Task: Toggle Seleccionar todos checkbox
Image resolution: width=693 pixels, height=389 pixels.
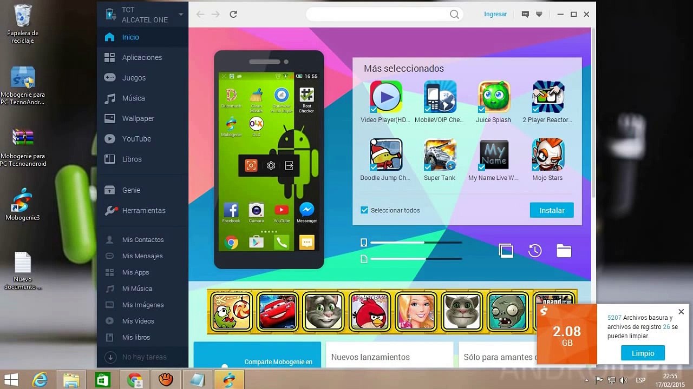Action: tap(364, 210)
